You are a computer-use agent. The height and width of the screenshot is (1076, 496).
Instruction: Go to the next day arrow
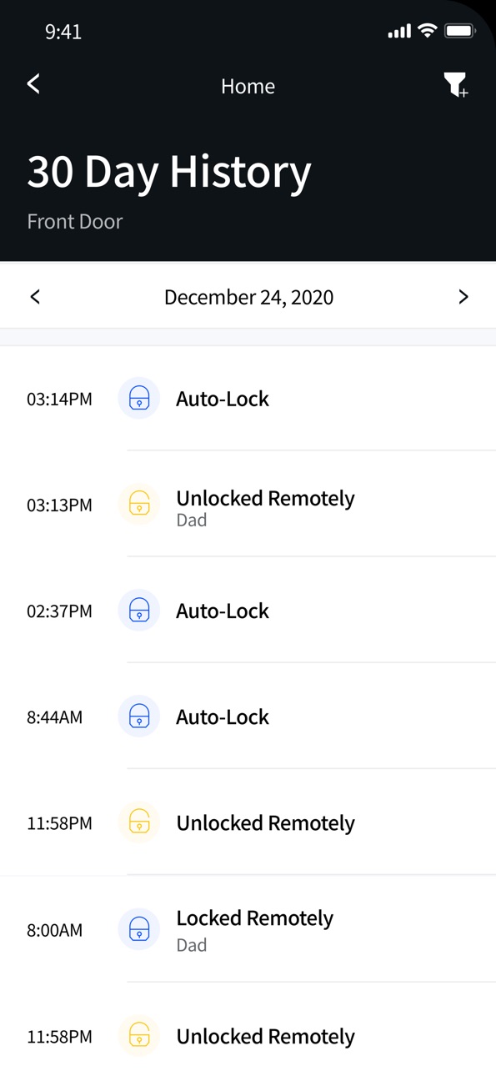point(463,297)
